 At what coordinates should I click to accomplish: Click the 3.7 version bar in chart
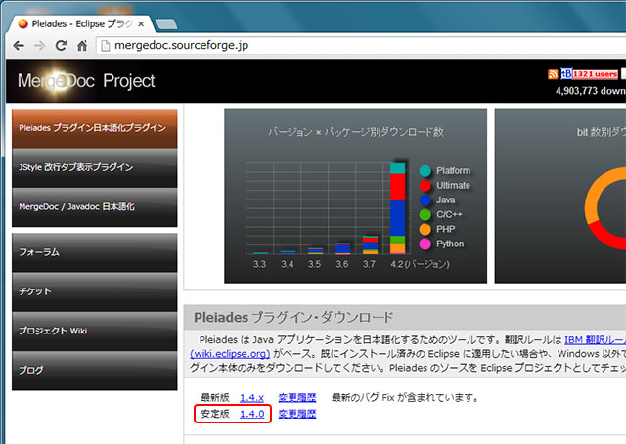[x=370, y=245]
